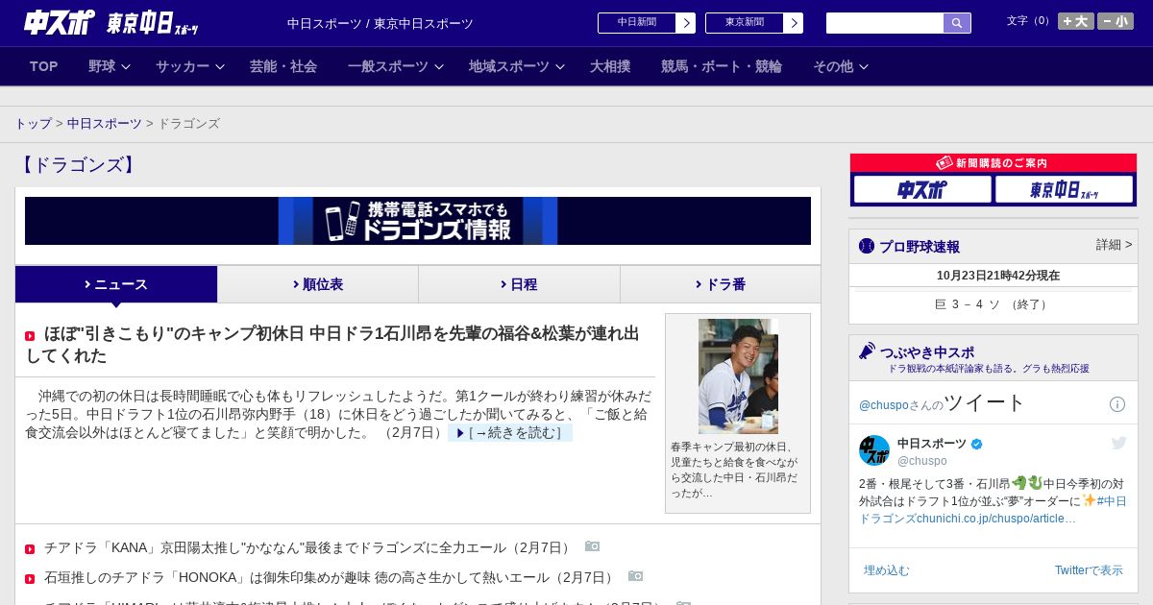Click camera icon beside KANA article
1153x605 pixels.
pos(593,546)
